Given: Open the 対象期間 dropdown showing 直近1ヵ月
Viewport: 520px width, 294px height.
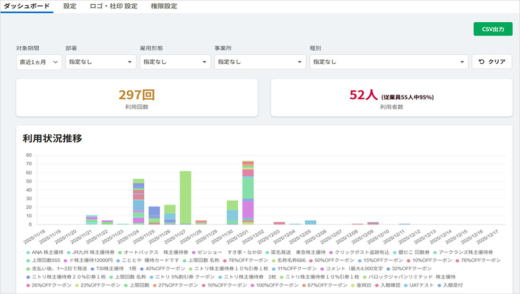Looking at the screenshot, I should coord(39,62).
